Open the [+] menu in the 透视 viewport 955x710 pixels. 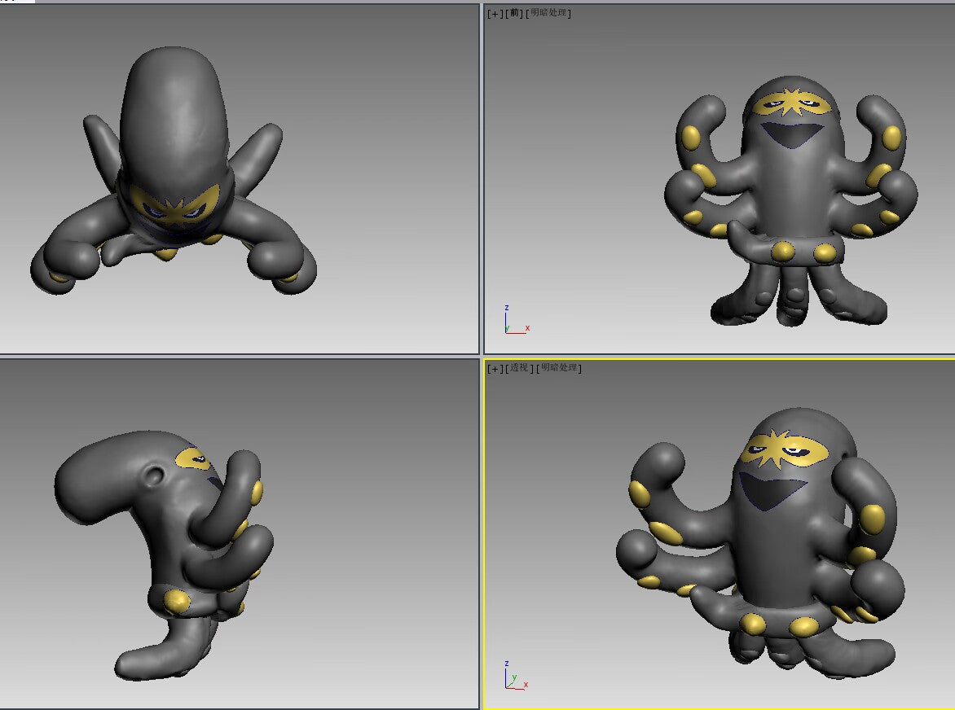495,369
